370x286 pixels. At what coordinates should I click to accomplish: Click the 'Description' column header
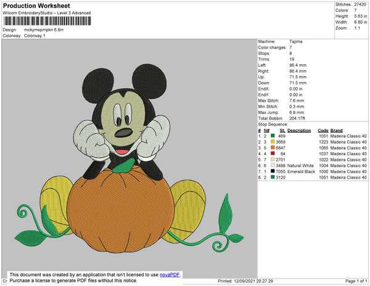tap(299, 131)
